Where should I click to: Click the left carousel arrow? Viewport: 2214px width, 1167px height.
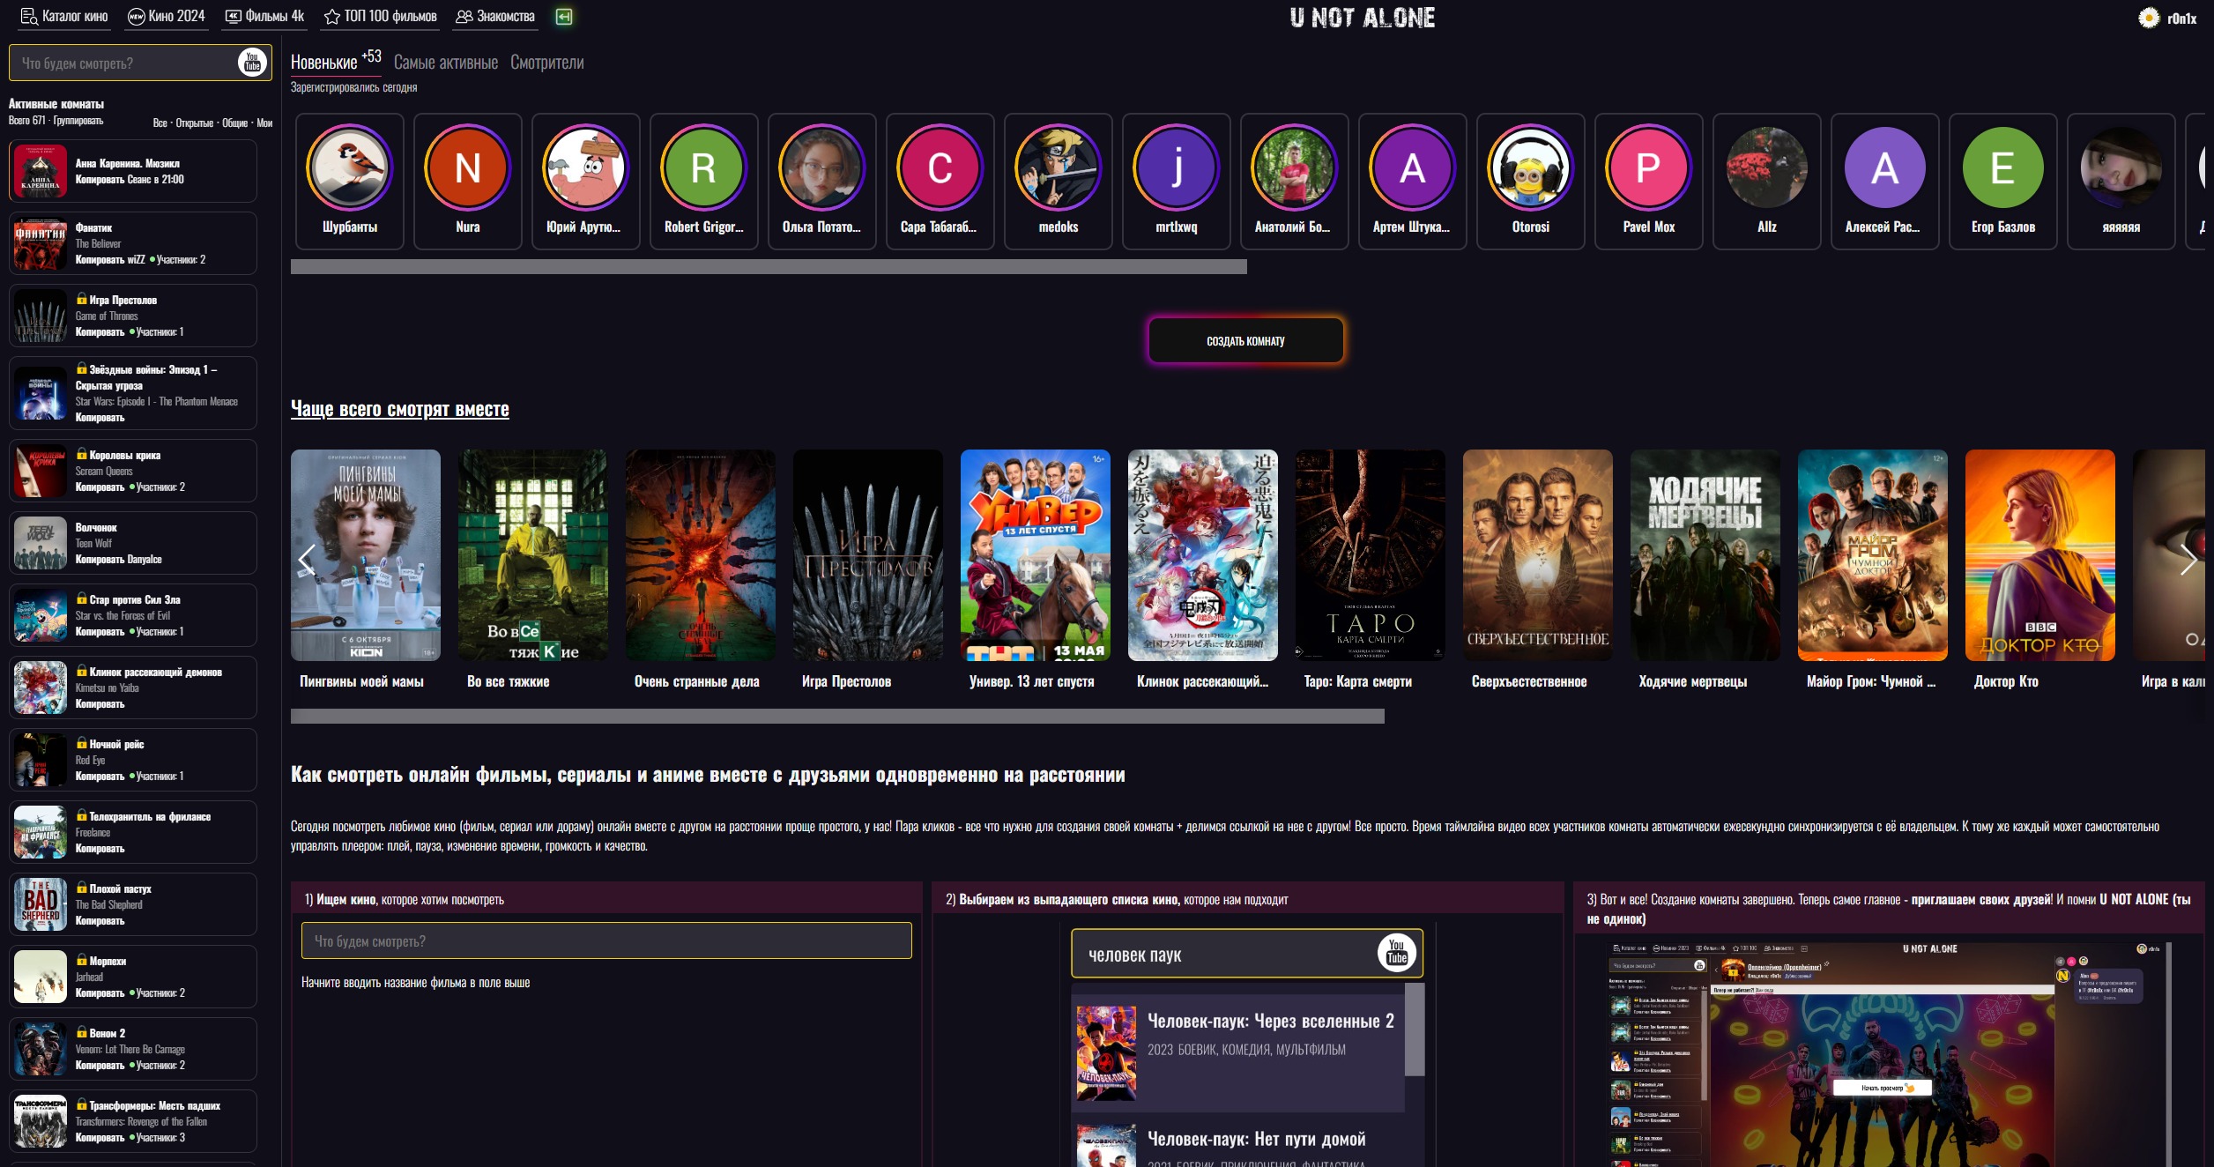point(307,560)
